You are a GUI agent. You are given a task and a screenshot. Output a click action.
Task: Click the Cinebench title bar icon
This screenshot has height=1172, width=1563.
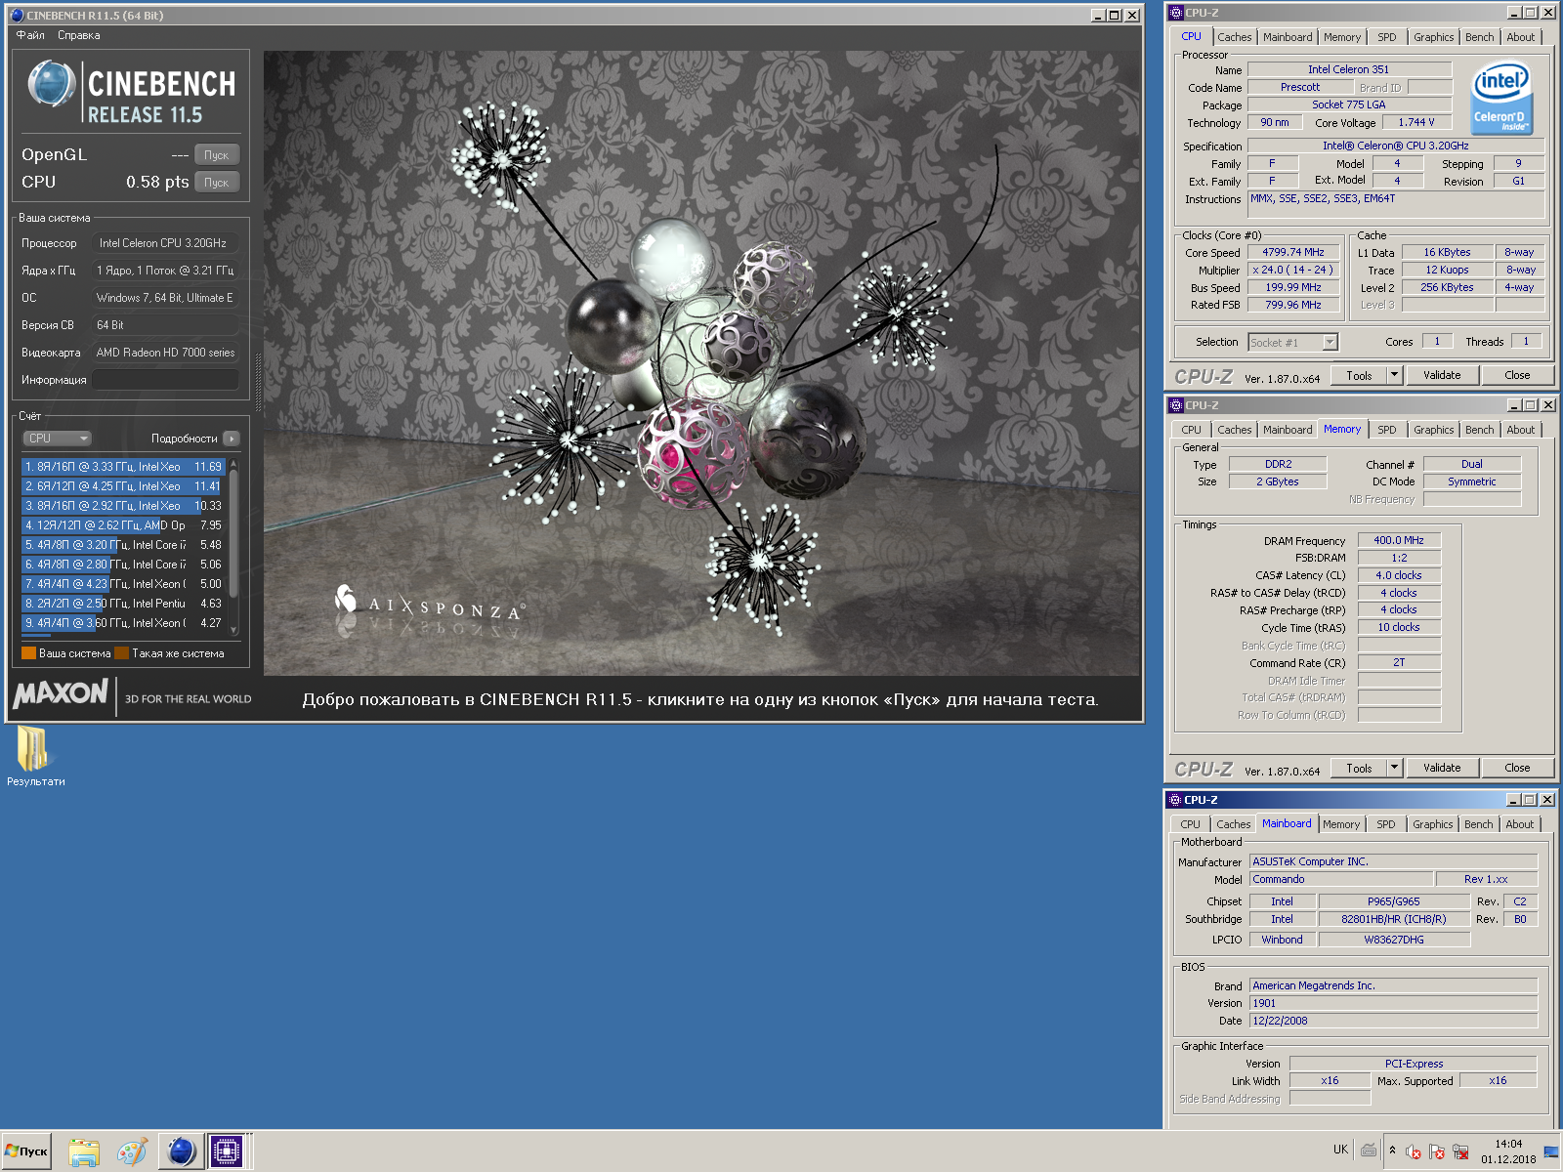coord(17,16)
